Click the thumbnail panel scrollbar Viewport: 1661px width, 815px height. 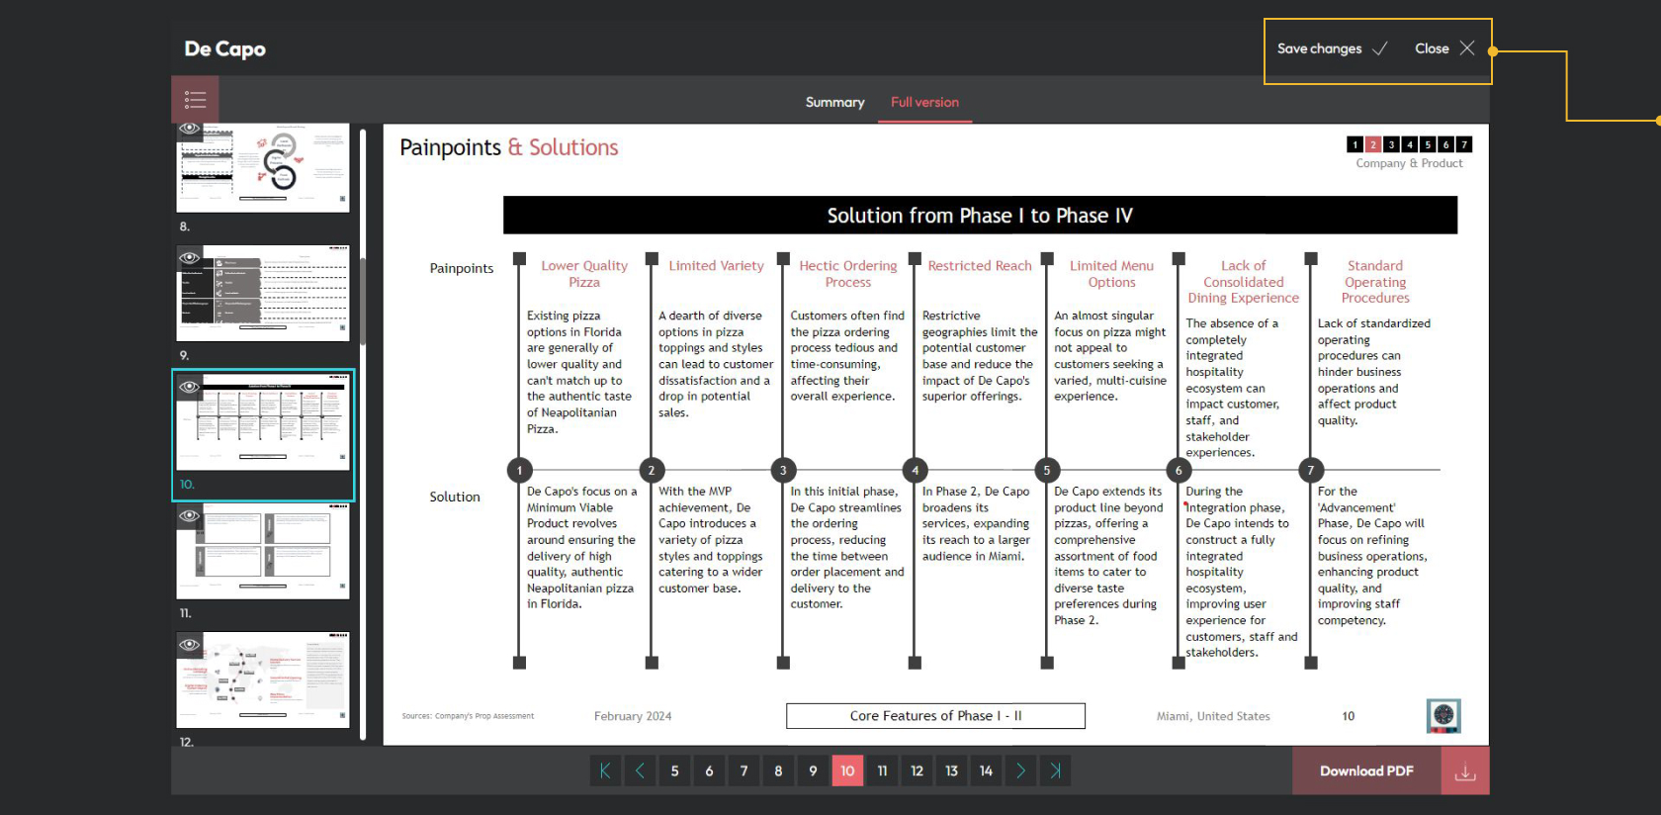point(363,303)
